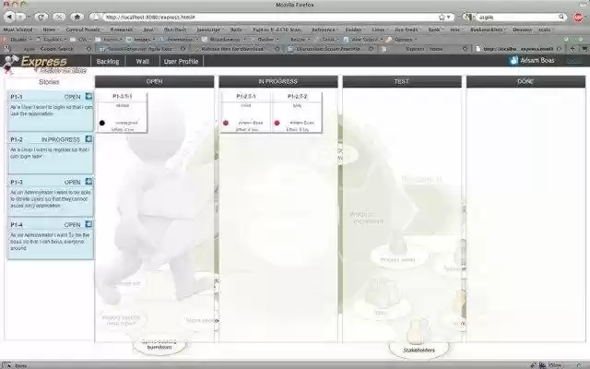
Task: Switch to the Discussion Scrum Practitioner tab
Action: 330,49
